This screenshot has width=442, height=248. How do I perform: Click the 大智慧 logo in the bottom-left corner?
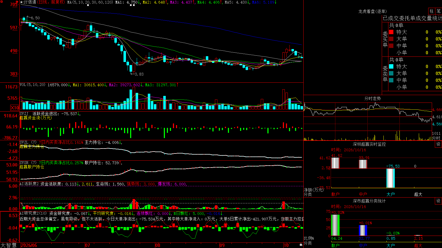(x=9, y=245)
